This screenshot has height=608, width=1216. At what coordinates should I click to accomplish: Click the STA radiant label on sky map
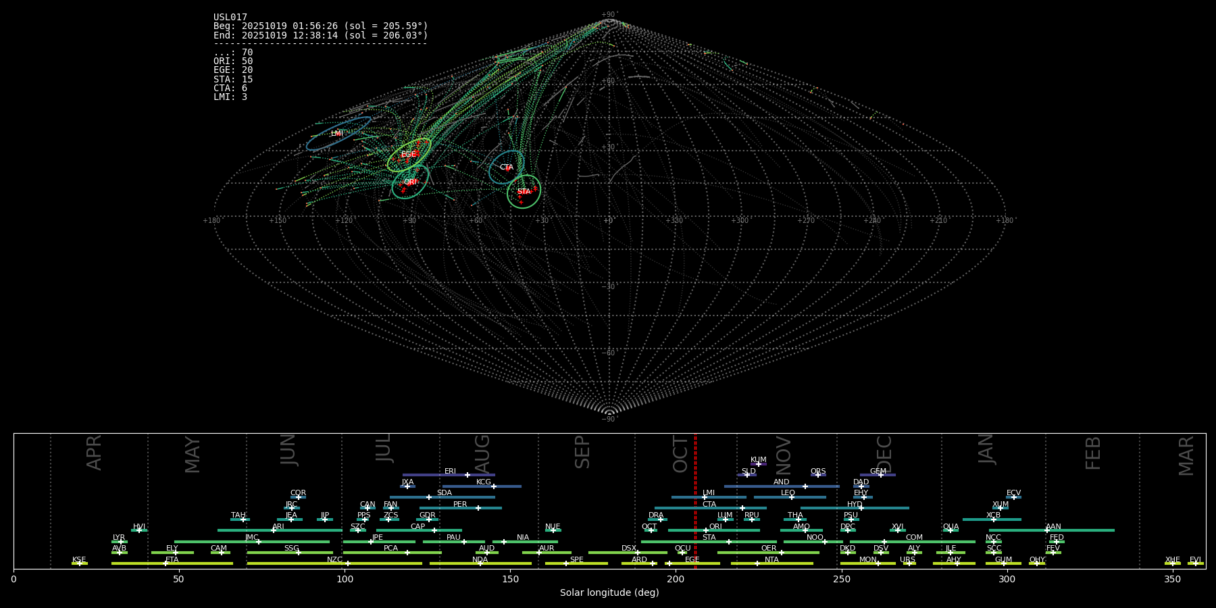coord(524,192)
